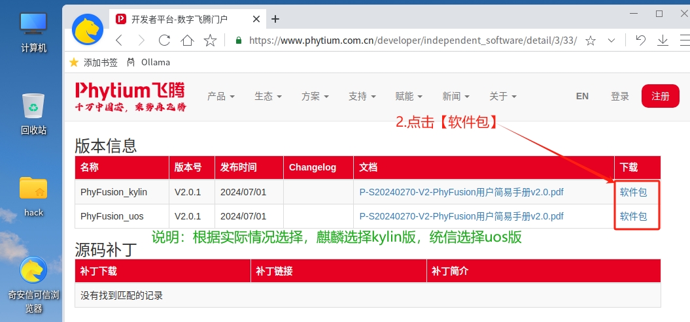Click the lion browser logo icon

click(x=87, y=29)
